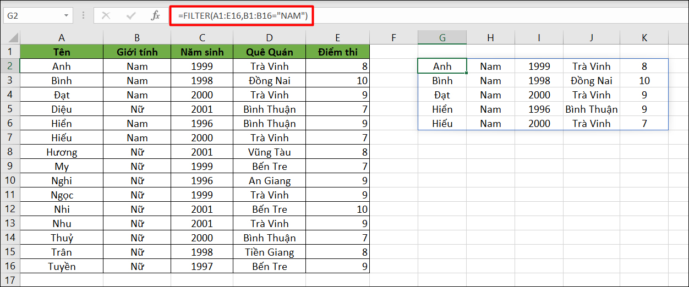Select column D header
689x287 pixels.
[269, 37]
